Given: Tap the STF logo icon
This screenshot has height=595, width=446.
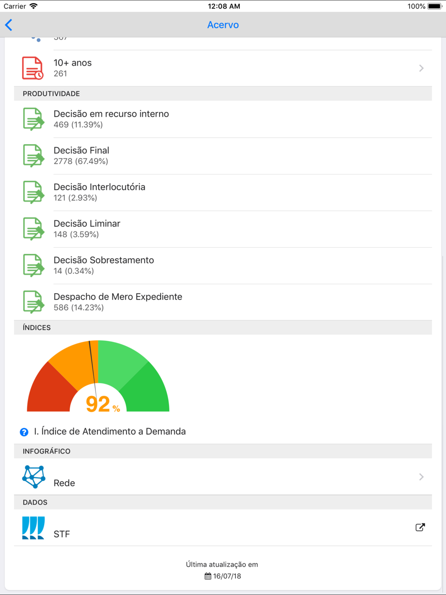Looking at the screenshot, I should point(33,528).
